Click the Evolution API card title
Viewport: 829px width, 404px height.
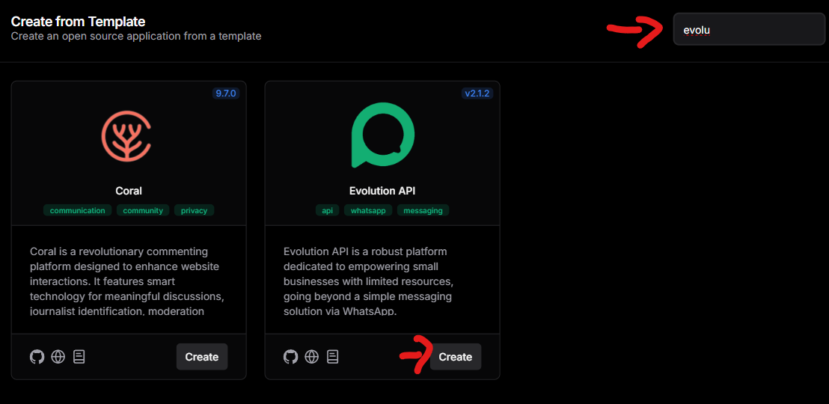(382, 191)
